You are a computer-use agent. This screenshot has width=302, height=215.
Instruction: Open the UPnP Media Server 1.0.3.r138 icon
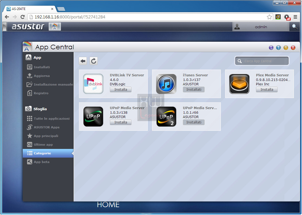pos(93,116)
